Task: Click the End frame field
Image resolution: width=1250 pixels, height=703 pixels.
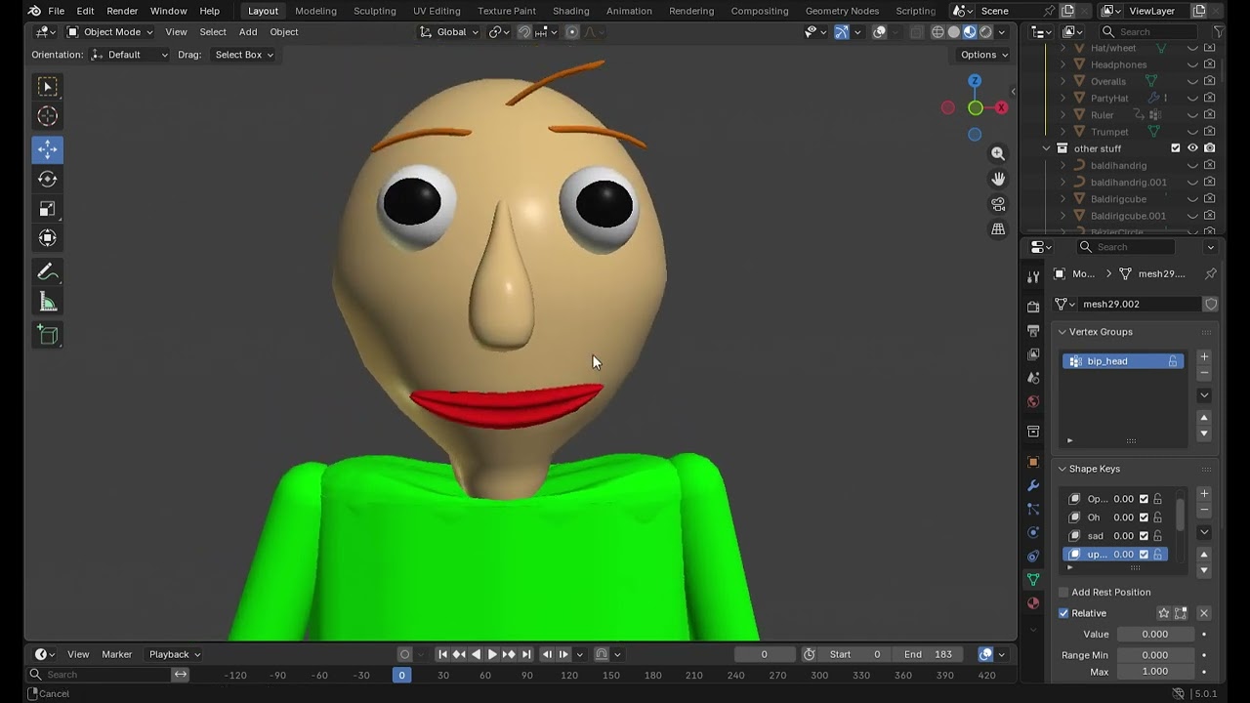Action: click(x=928, y=654)
